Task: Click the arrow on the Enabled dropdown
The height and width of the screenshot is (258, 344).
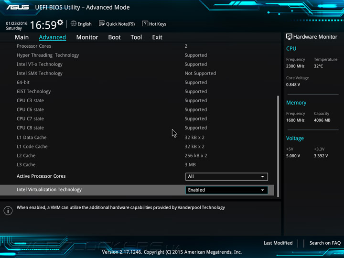Action: click(x=262, y=190)
